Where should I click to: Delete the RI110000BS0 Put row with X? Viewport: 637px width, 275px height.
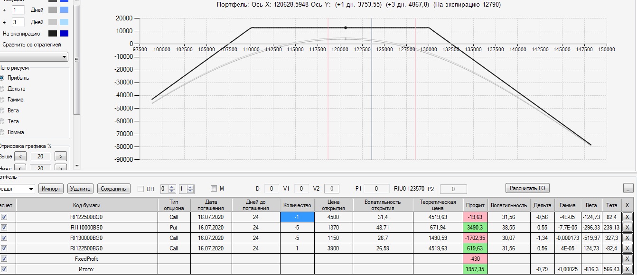point(627,227)
